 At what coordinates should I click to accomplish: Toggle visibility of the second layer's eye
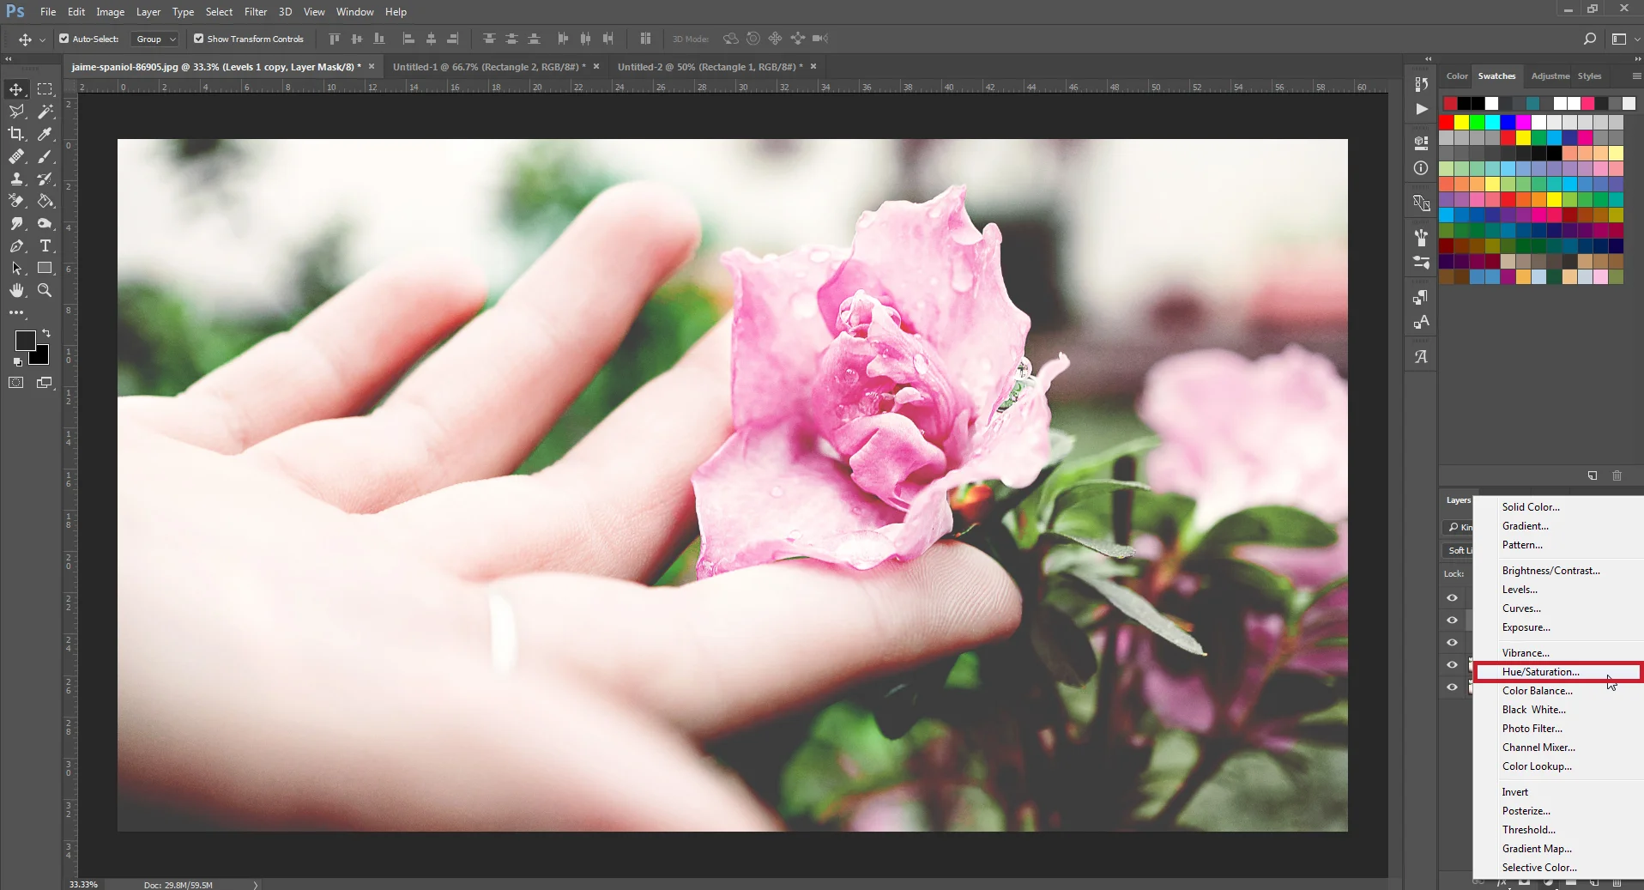coord(1452,620)
